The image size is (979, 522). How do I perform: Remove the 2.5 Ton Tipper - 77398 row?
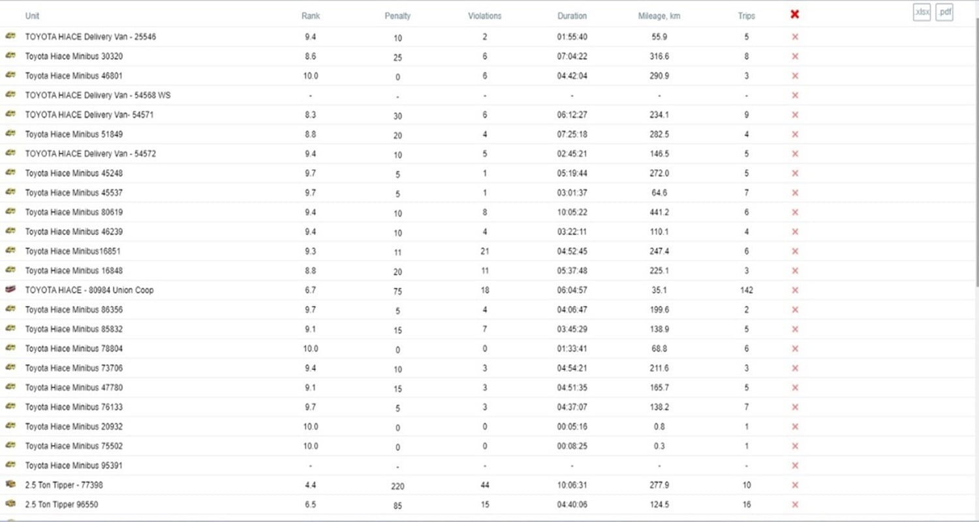794,485
